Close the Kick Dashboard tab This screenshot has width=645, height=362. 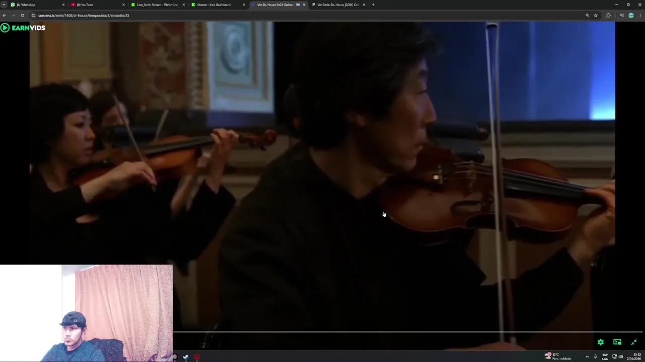(244, 5)
